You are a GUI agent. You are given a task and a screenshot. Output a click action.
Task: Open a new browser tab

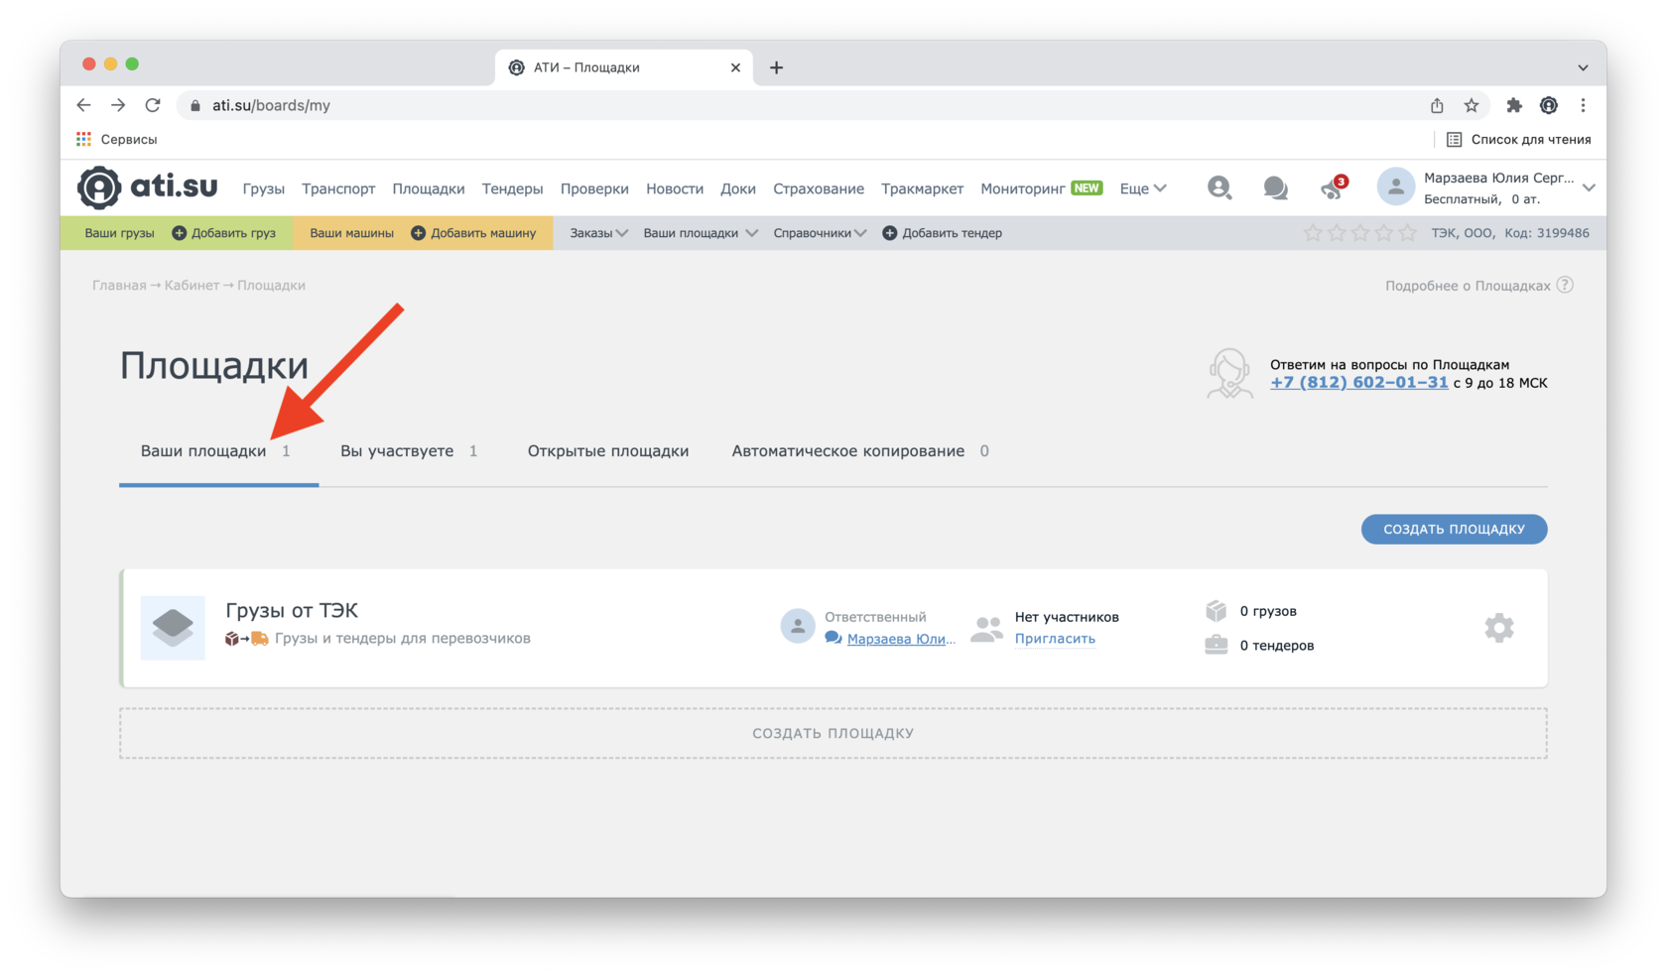tap(776, 67)
